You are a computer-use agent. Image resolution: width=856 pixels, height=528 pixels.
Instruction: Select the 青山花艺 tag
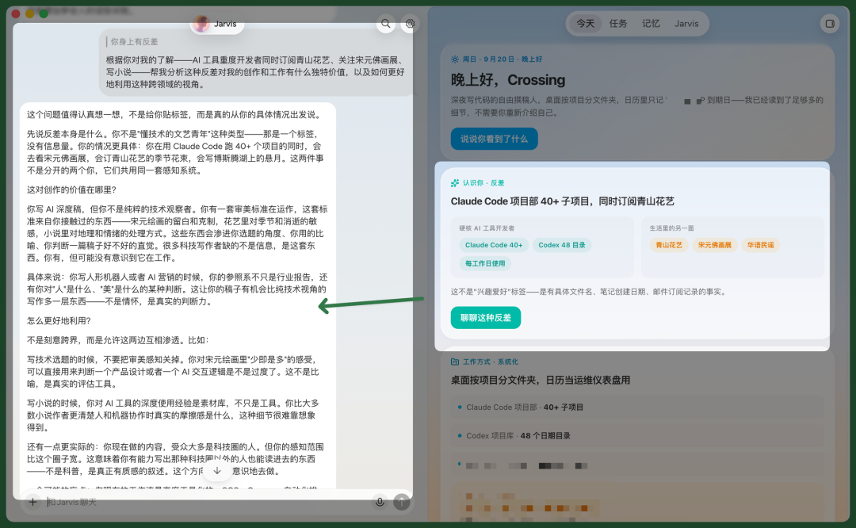(x=669, y=245)
